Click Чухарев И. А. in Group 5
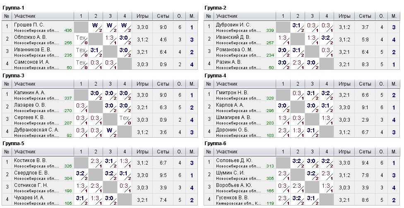Image resolution: width=404 pixels, height=208 pixels. coord(29,198)
